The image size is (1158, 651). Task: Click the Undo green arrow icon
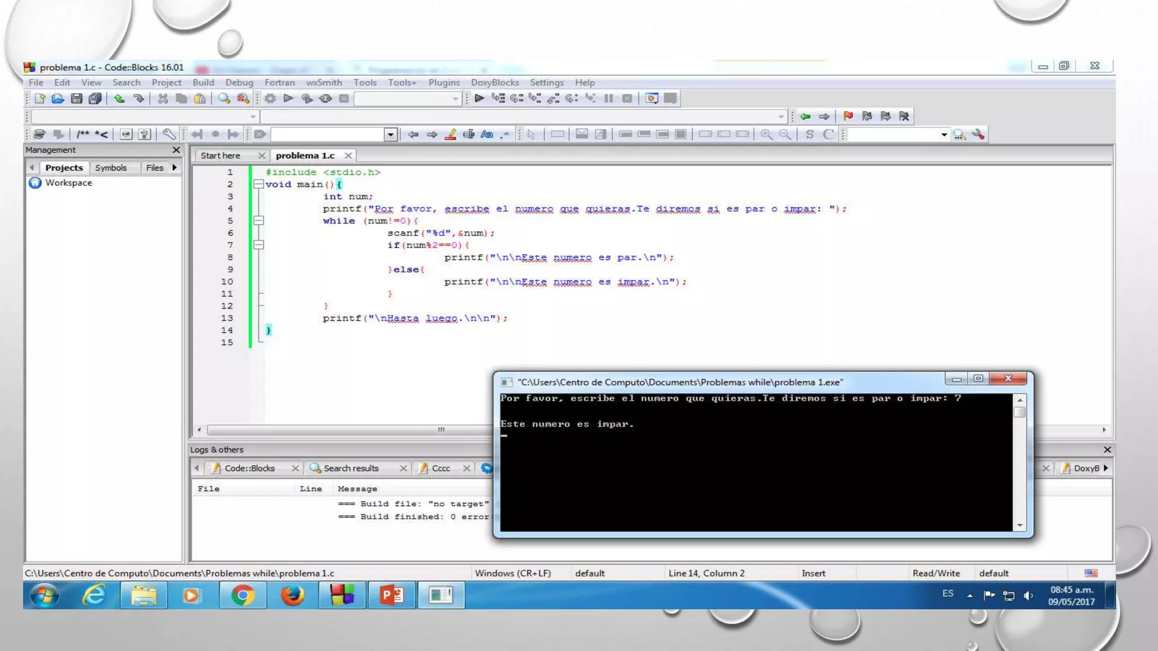coord(119,99)
